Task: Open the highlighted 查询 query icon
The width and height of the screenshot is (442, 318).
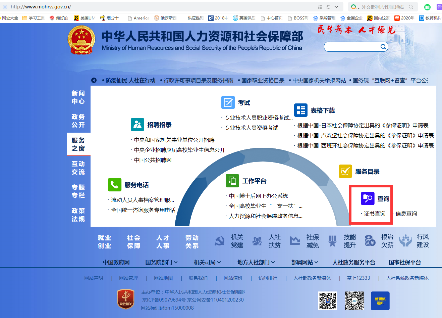Action: [x=368, y=198]
